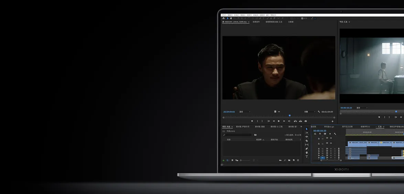Open the 完整 playback resolution dropdown
The width and height of the screenshot is (404, 194).
point(309,112)
